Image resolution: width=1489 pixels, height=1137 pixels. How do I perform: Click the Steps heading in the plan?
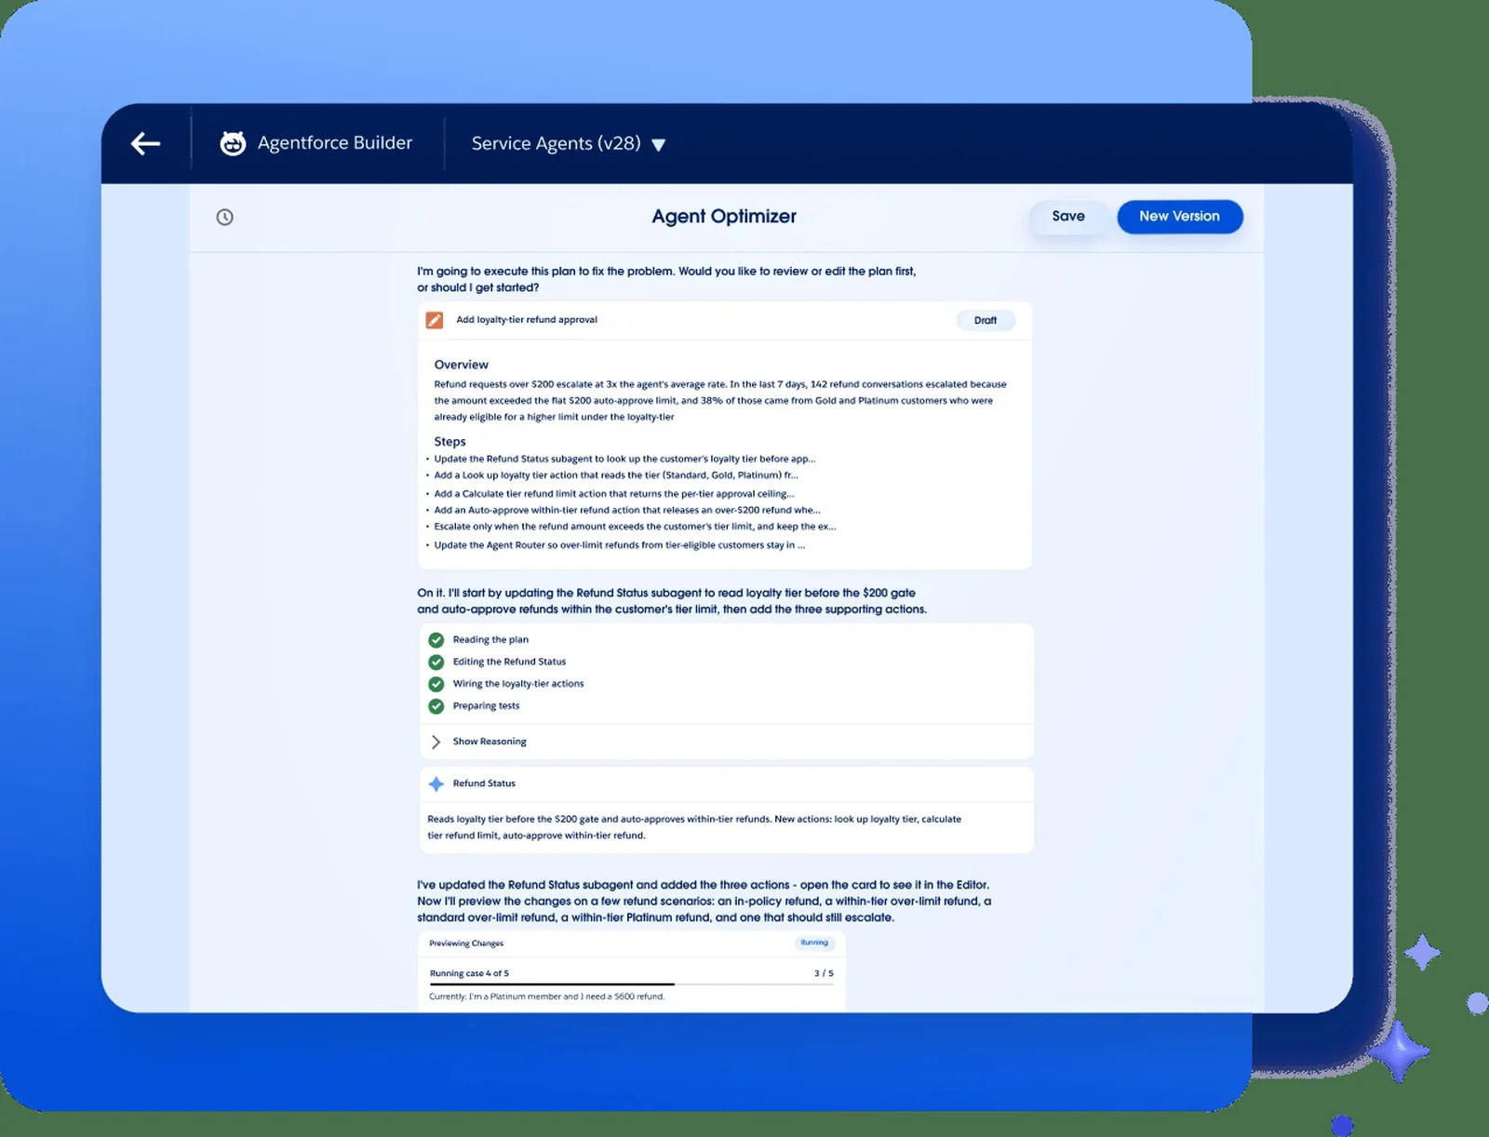449,442
